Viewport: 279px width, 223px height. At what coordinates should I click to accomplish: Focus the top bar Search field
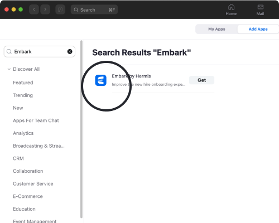tap(94, 9)
